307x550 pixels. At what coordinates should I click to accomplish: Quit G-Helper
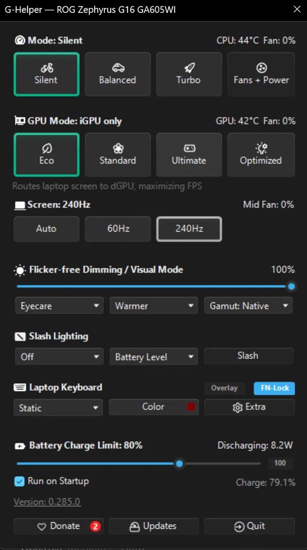pos(249,526)
